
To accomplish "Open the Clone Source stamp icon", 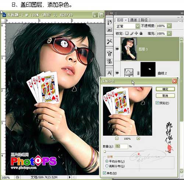I will [x=109, y=61].
